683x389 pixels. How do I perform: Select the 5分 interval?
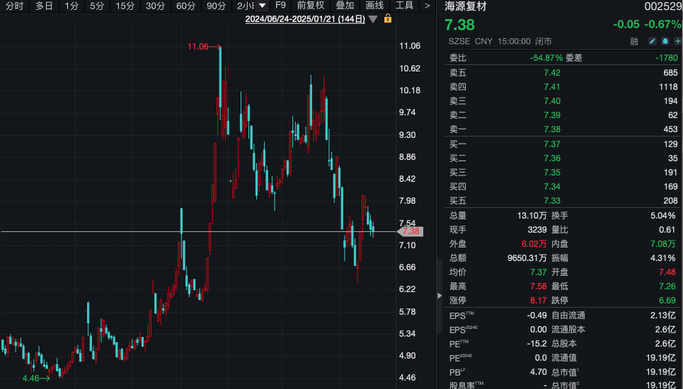coord(97,6)
